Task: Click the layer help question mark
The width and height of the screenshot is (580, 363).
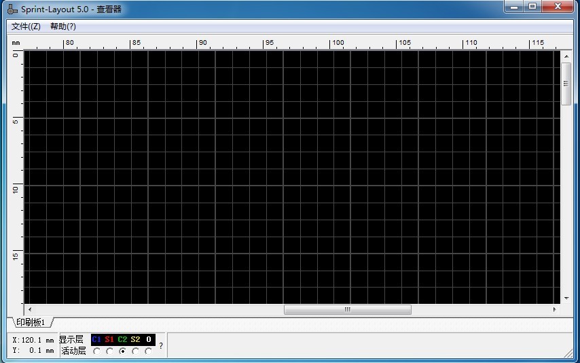Action: (x=161, y=345)
